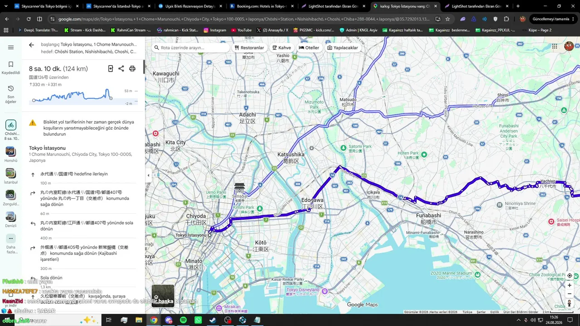Viewport: 580px width, 326px height.
Task: Open the Google Maps hamburger menu
Action: click(x=11, y=48)
